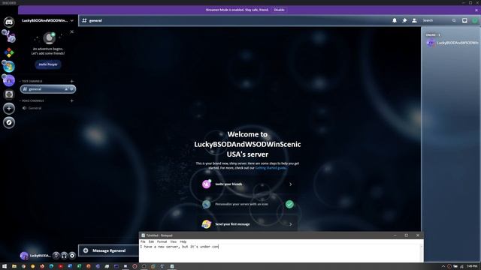Select the gray square server icon
This screenshot has width=481, height=270.
tap(9, 94)
